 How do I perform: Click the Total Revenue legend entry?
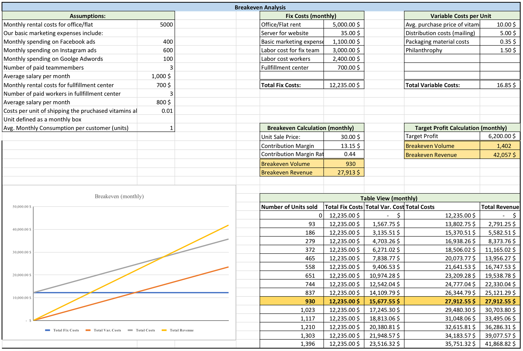(x=181, y=330)
